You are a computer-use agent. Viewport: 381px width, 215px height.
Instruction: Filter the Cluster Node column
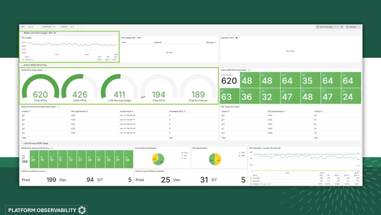132,112
